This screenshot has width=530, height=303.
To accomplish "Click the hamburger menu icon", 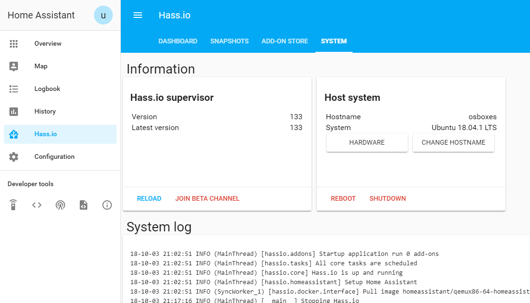I will 138,15.
